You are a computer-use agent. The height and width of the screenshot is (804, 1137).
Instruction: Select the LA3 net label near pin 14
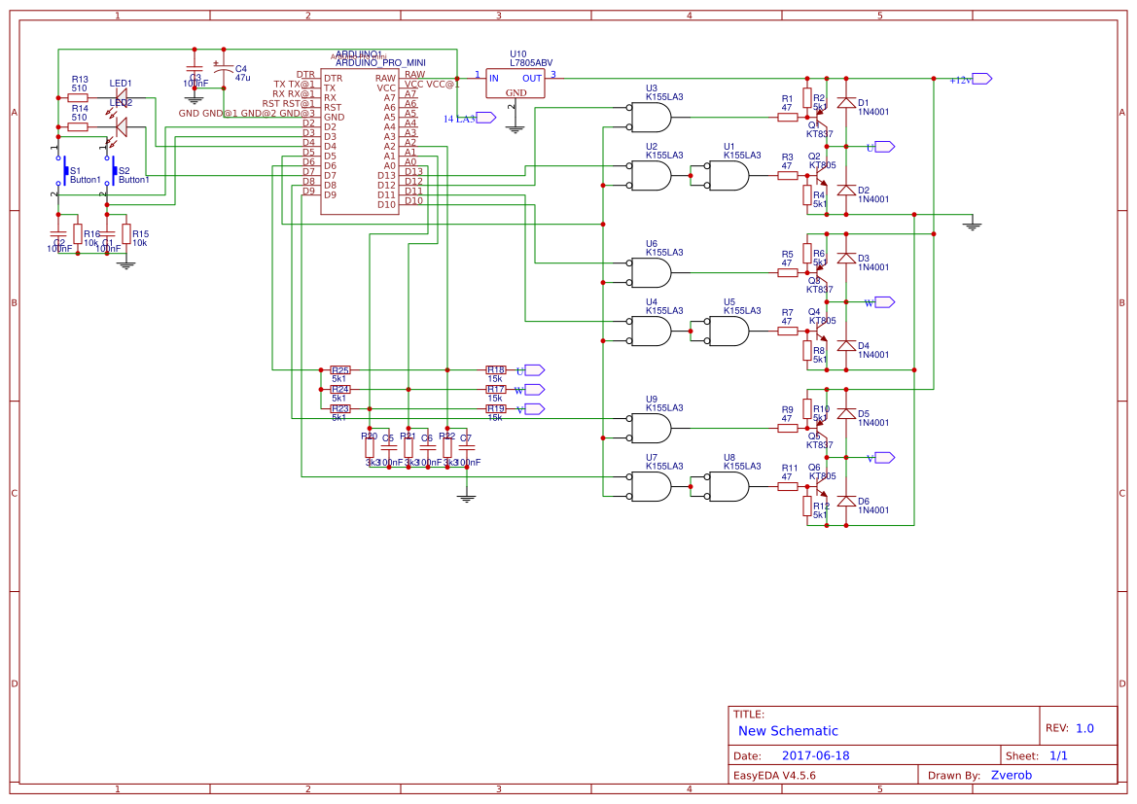click(464, 118)
